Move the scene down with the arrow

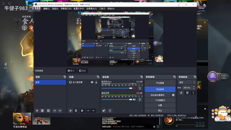coord(60,111)
